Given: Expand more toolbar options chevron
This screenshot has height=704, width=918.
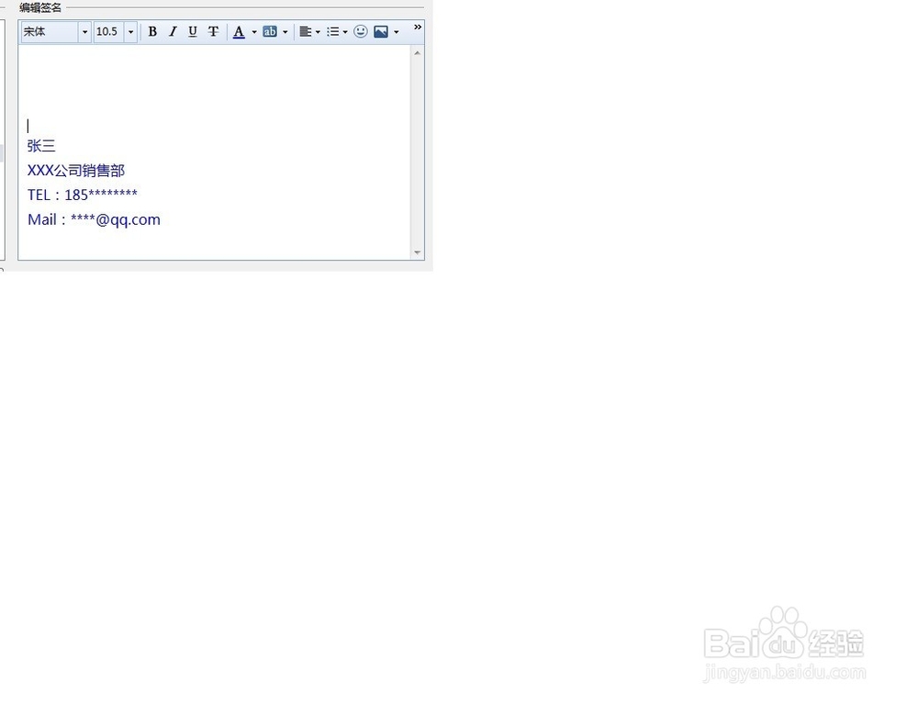Looking at the screenshot, I should point(418,27).
